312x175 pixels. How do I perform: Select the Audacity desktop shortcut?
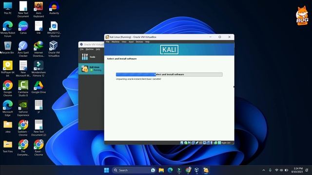54,8
